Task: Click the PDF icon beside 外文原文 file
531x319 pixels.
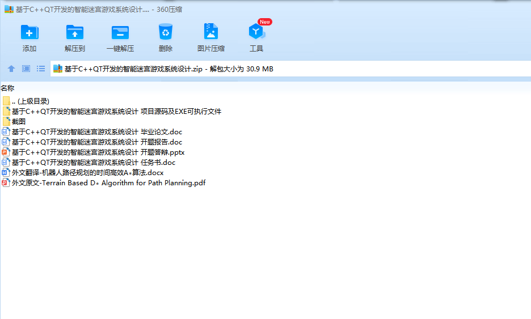Action: tap(6, 182)
